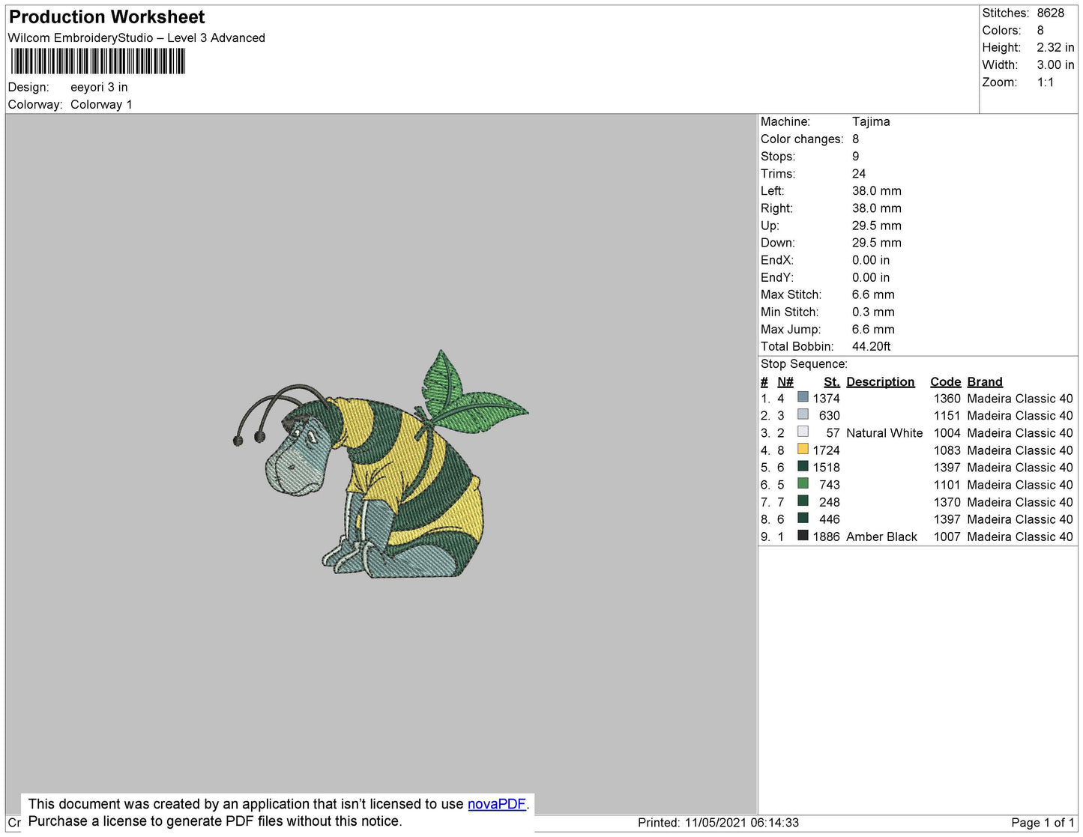Click the "Max Stitch:" label
The image size is (1083, 837).
pos(791,294)
